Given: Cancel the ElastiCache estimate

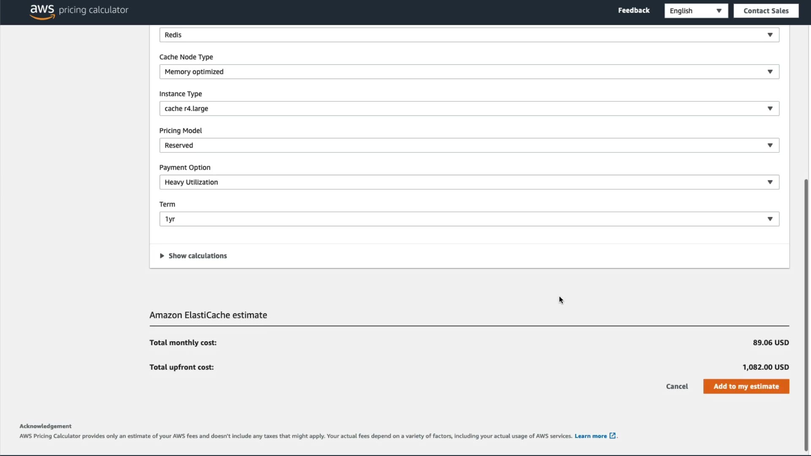Looking at the screenshot, I should click(677, 386).
